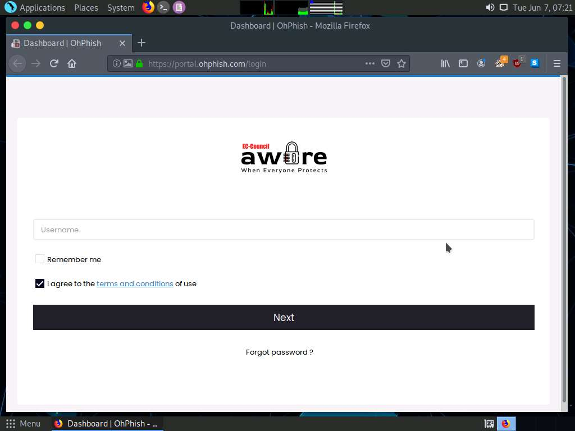
Task: Close the Dashboard | OhPhish tab
Action: click(122, 43)
